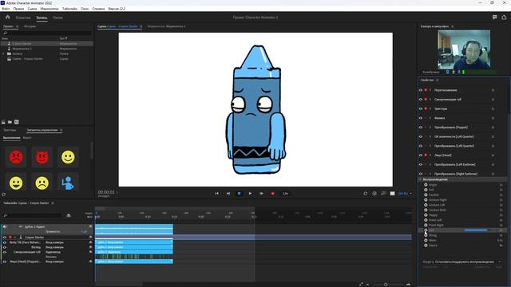
Task: Toggle camera input in Camera panel
Action: [447, 72]
